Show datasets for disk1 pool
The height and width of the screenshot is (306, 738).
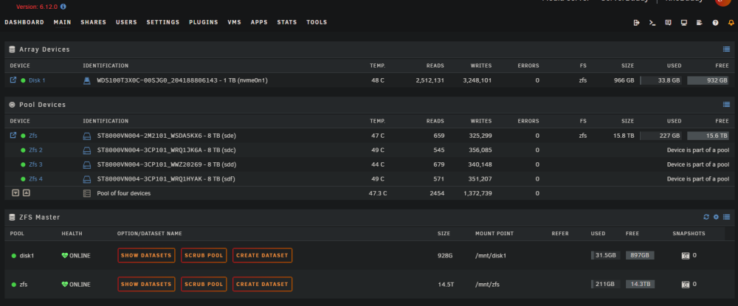[x=146, y=255]
